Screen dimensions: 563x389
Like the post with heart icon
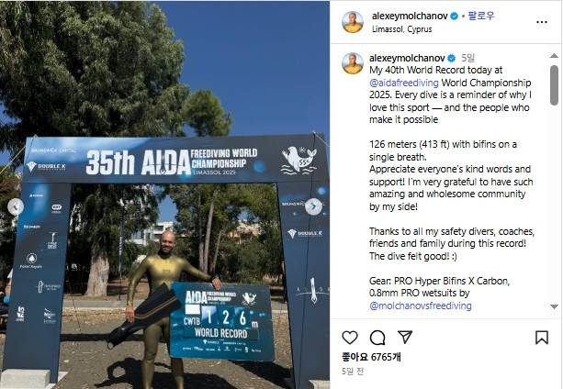(350, 338)
